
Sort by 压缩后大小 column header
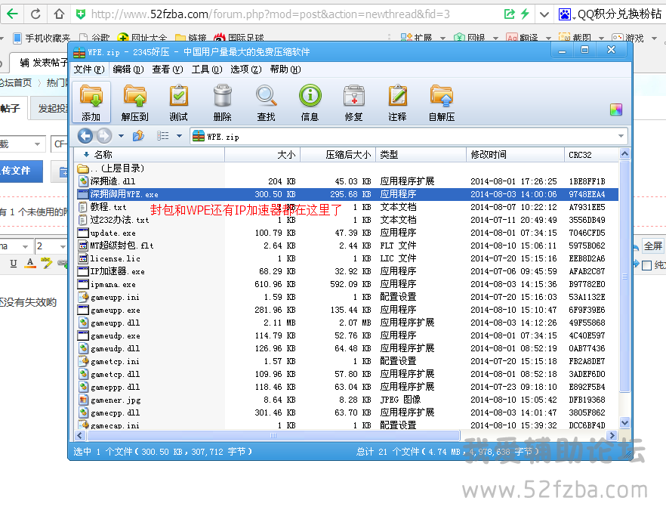pyautogui.click(x=338, y=155)
